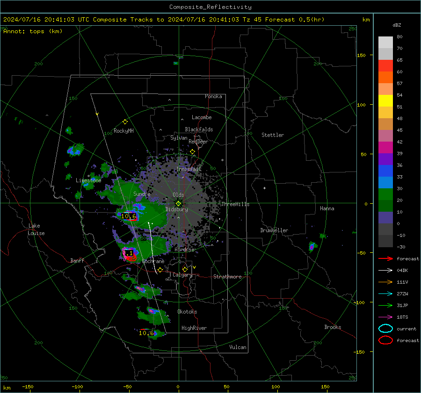Screen dimensions: 421x393
Task: Select the white 04DK track arrow in legend
Action: [385, 271]
